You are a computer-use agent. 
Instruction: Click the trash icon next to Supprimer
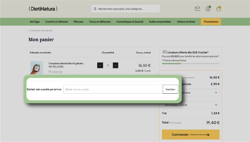[x=50, y=72]
